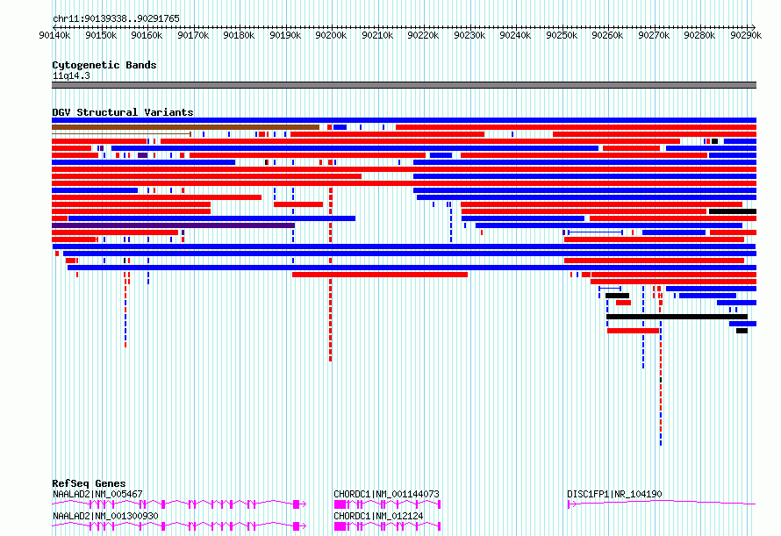The height and width of the screenshot is (536, 781).
Task: Open the RefSeq Genes track title
Action: click(x=89, y=483)
